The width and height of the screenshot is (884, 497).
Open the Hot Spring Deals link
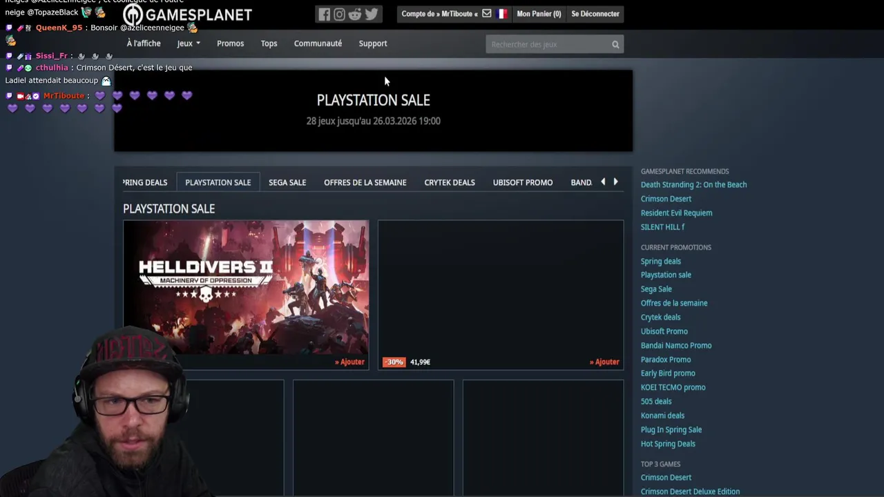[668, 444]
